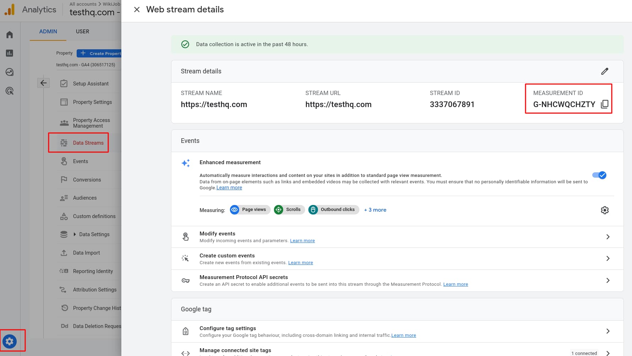Show the + 3 more measuring events
The width and height of the screenshot is (632, 356).
pos(375,210)
